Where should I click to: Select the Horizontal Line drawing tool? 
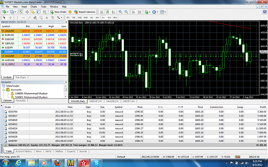(24, 18)
